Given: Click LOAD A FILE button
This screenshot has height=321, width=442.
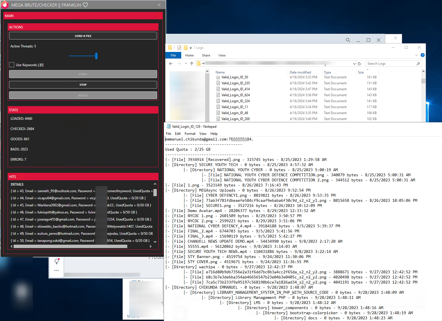Looking at the screenshot, I should click(83, 36).
